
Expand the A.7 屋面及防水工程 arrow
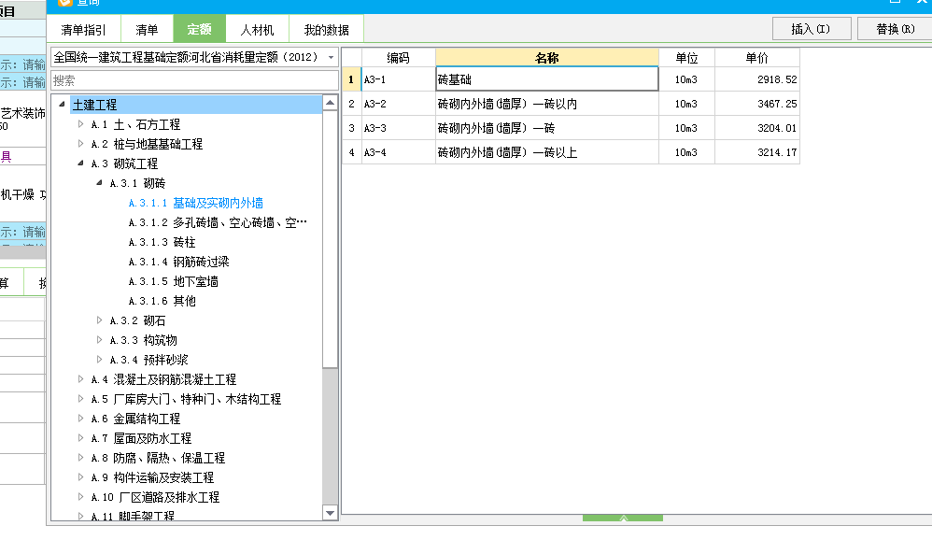click(x=81, y=438)
